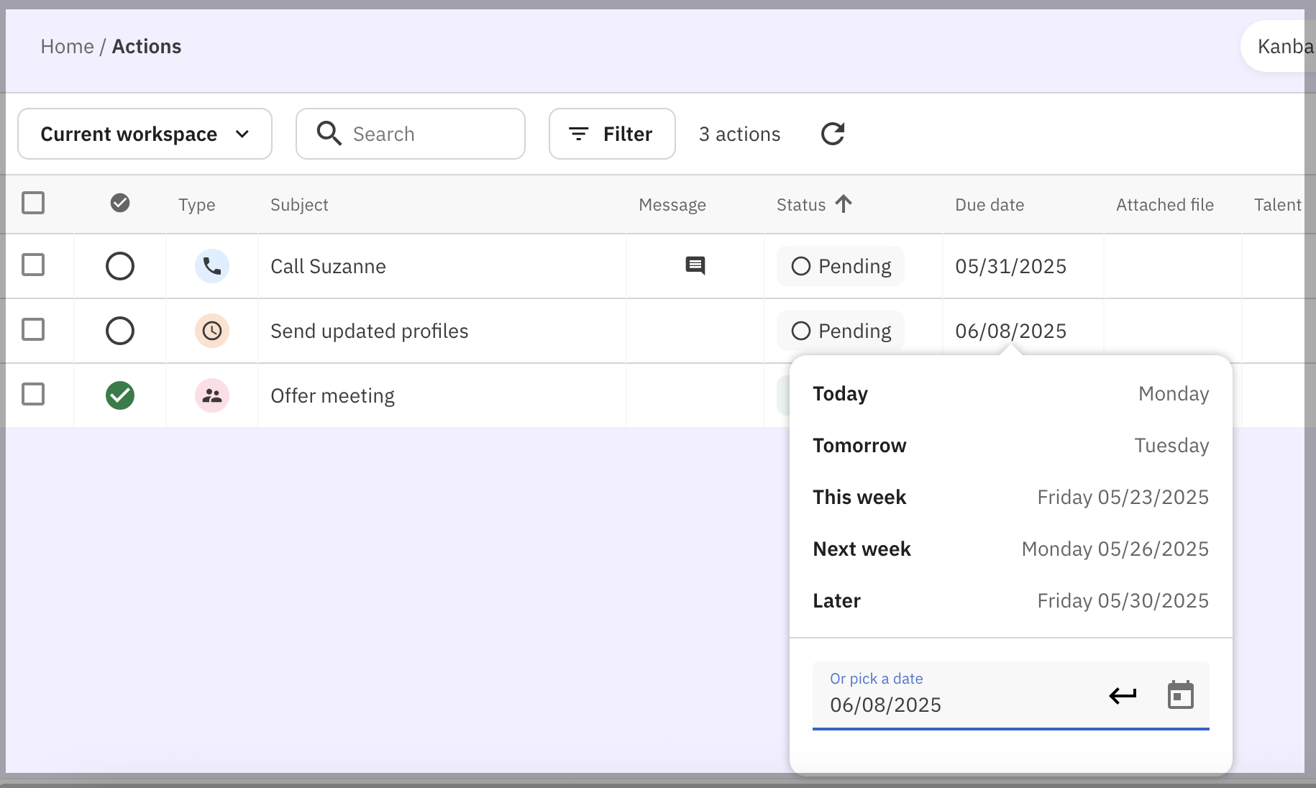Click the phone call type icon for Call Suzanne

pyautogui.click(x=212, y=266)
